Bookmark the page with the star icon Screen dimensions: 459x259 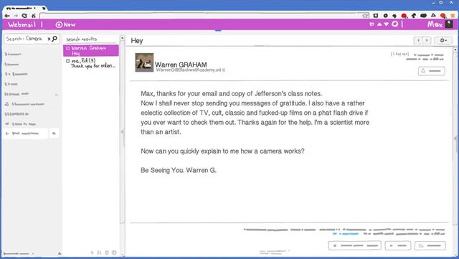pos(365,16)
